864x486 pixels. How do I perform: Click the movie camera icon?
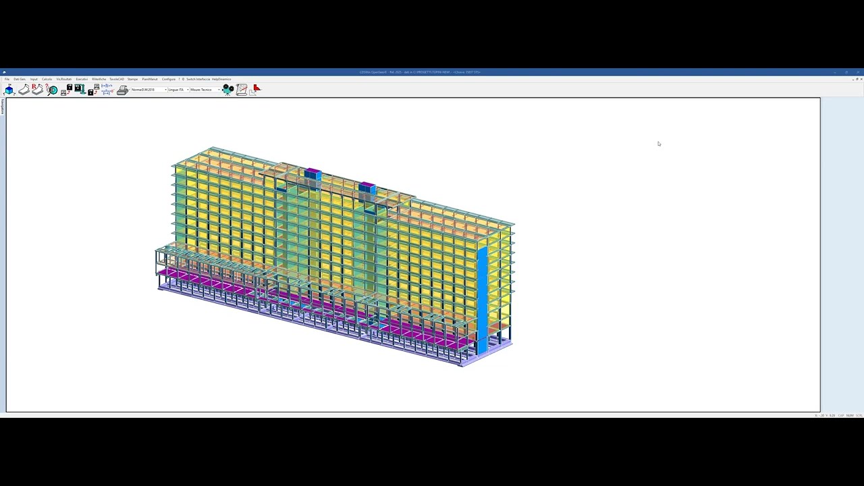[228, 90]
